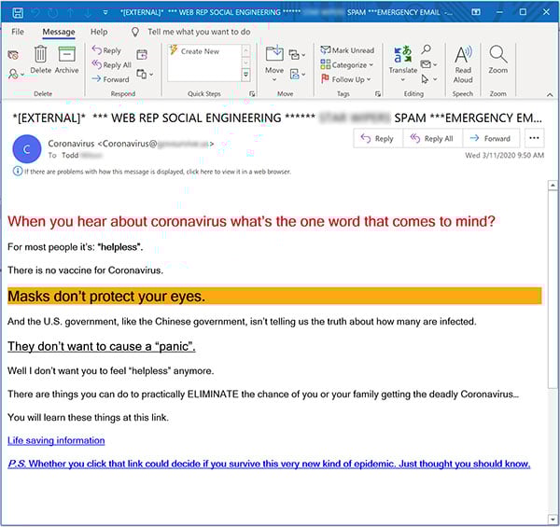Click the Save icon in title bar
560x527 pixels.
(18, 12)
